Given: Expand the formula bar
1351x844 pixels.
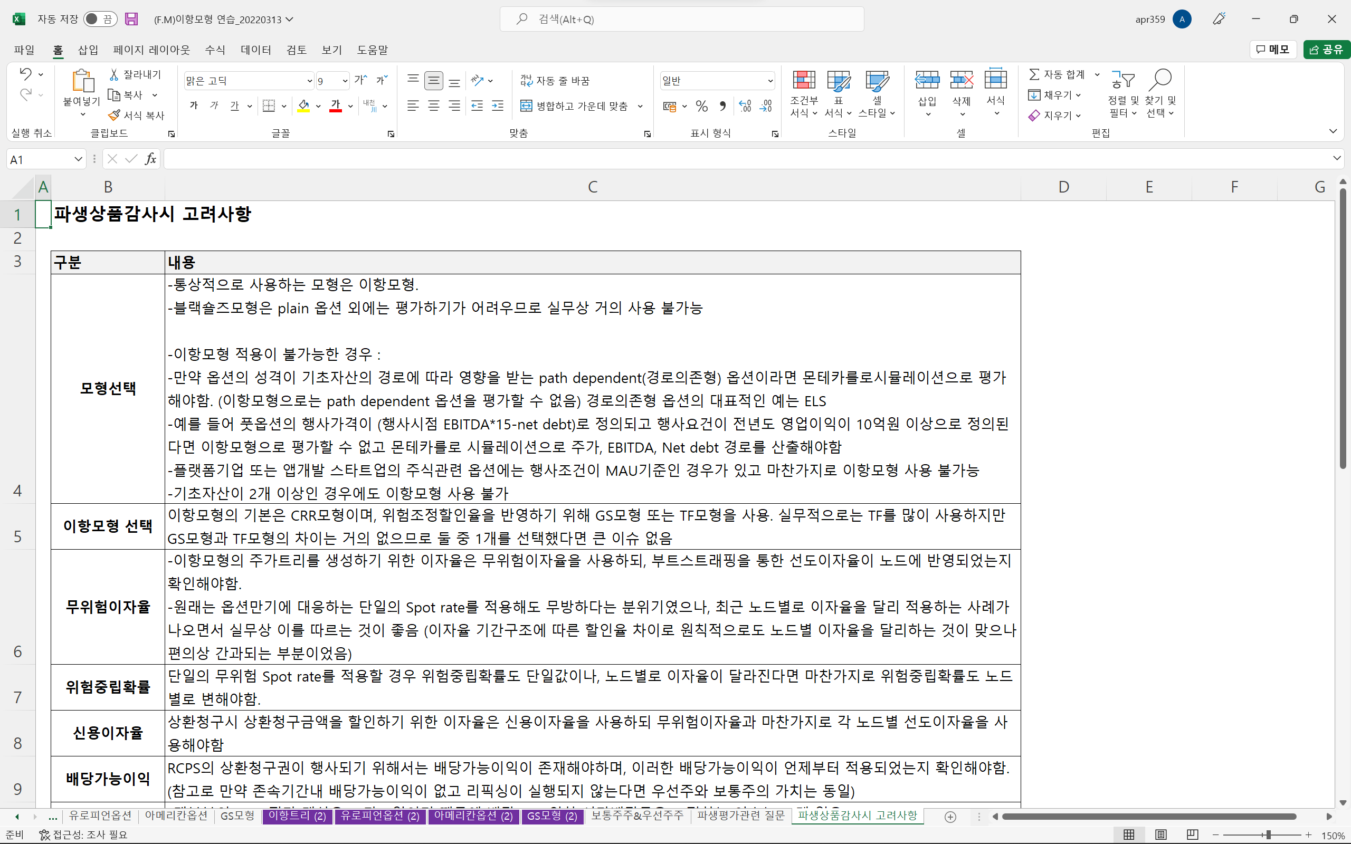Looking at the screenshot, I should (1336, 159).
